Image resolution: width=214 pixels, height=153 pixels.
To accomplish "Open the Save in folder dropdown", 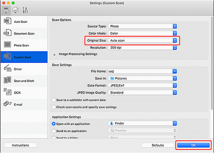I will tap(143, 78).
